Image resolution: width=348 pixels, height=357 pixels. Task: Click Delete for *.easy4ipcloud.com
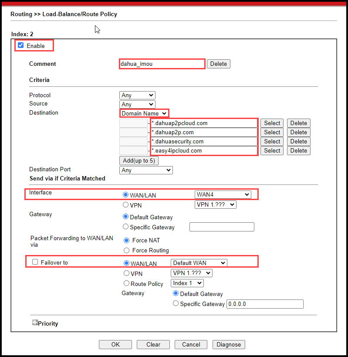(x=299, y=150)
